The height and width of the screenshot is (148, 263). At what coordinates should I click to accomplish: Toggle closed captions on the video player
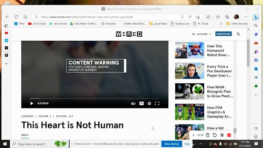141,103
